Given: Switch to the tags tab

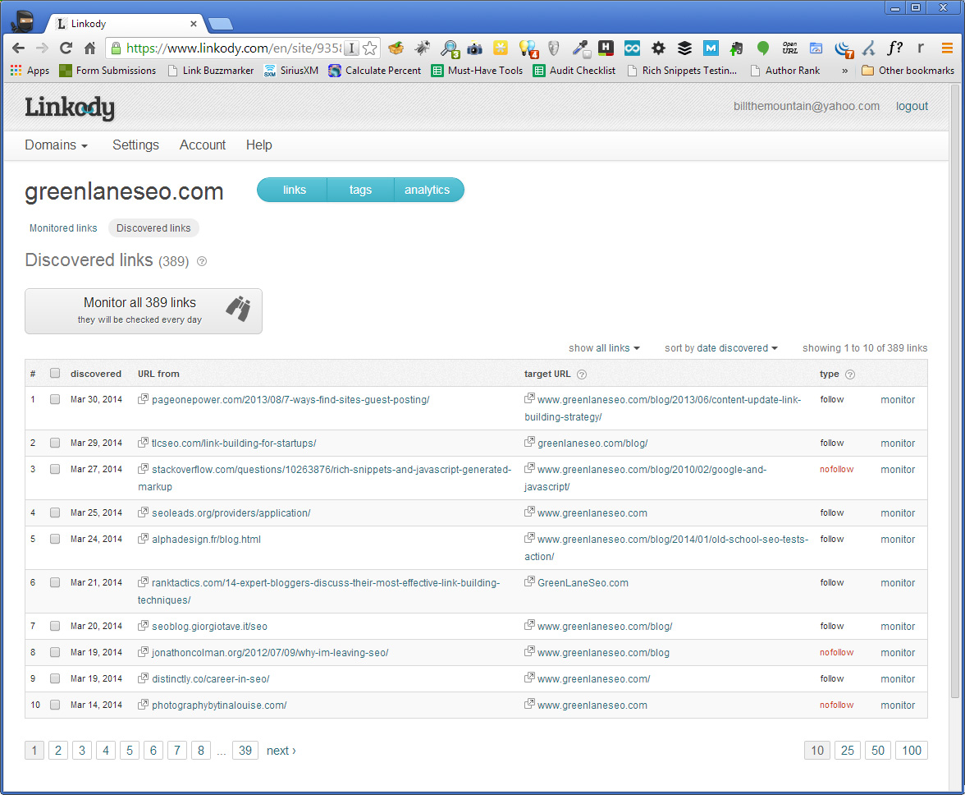Looking at the screenshot, I should pyautogui.click(x=361, y=190).
